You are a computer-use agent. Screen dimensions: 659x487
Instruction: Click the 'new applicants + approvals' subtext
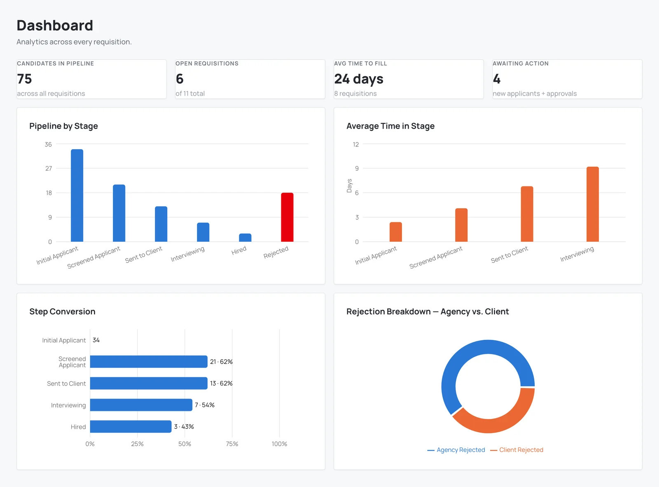535,94
